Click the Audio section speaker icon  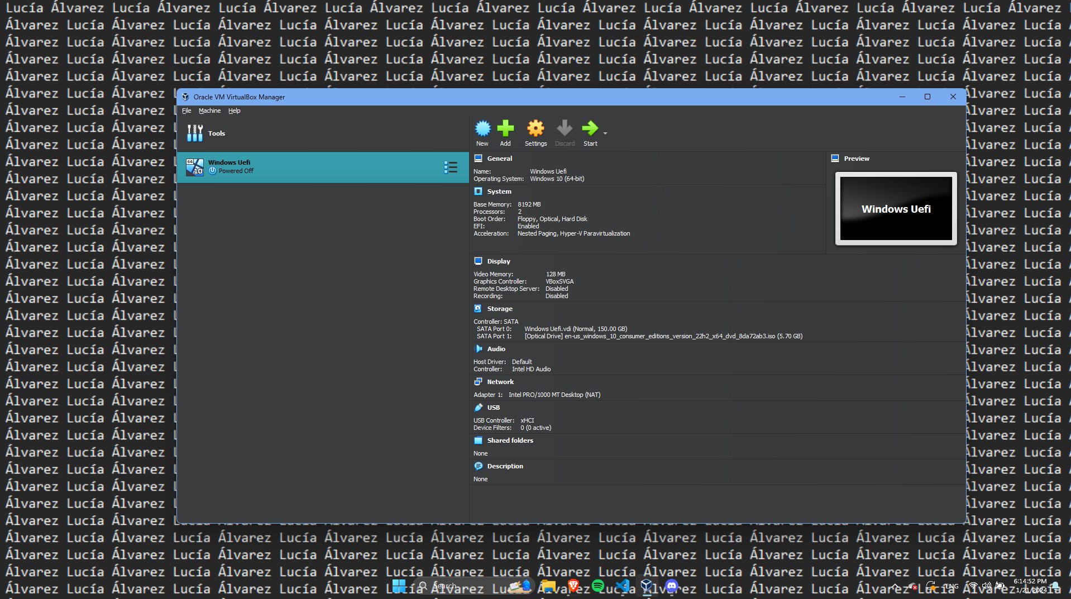(x=479, y=349)
